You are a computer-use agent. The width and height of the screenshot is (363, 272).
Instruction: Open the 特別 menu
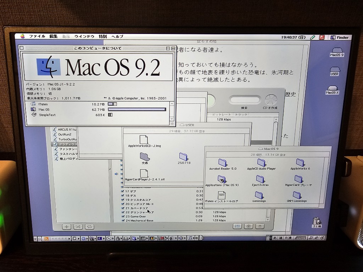103,36
